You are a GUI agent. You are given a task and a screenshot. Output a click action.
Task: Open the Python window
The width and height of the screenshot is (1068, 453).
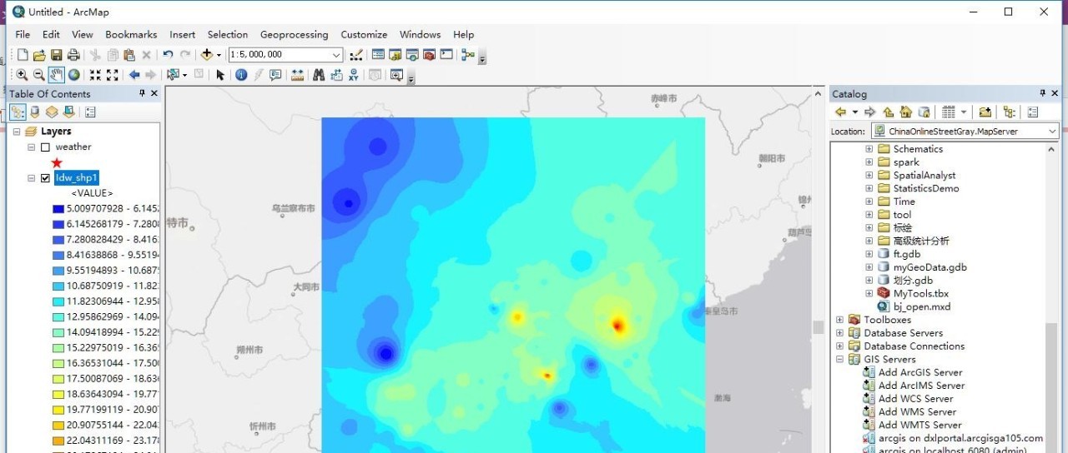pyautogui.click(x=446, y=55)
